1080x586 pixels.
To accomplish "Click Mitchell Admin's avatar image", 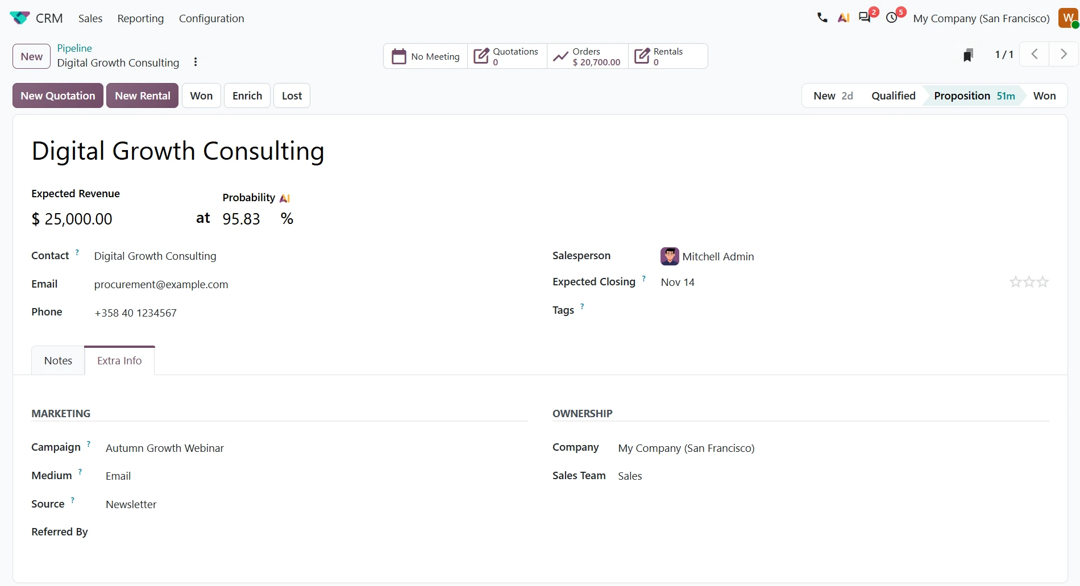I will click(x=670, y=256).
